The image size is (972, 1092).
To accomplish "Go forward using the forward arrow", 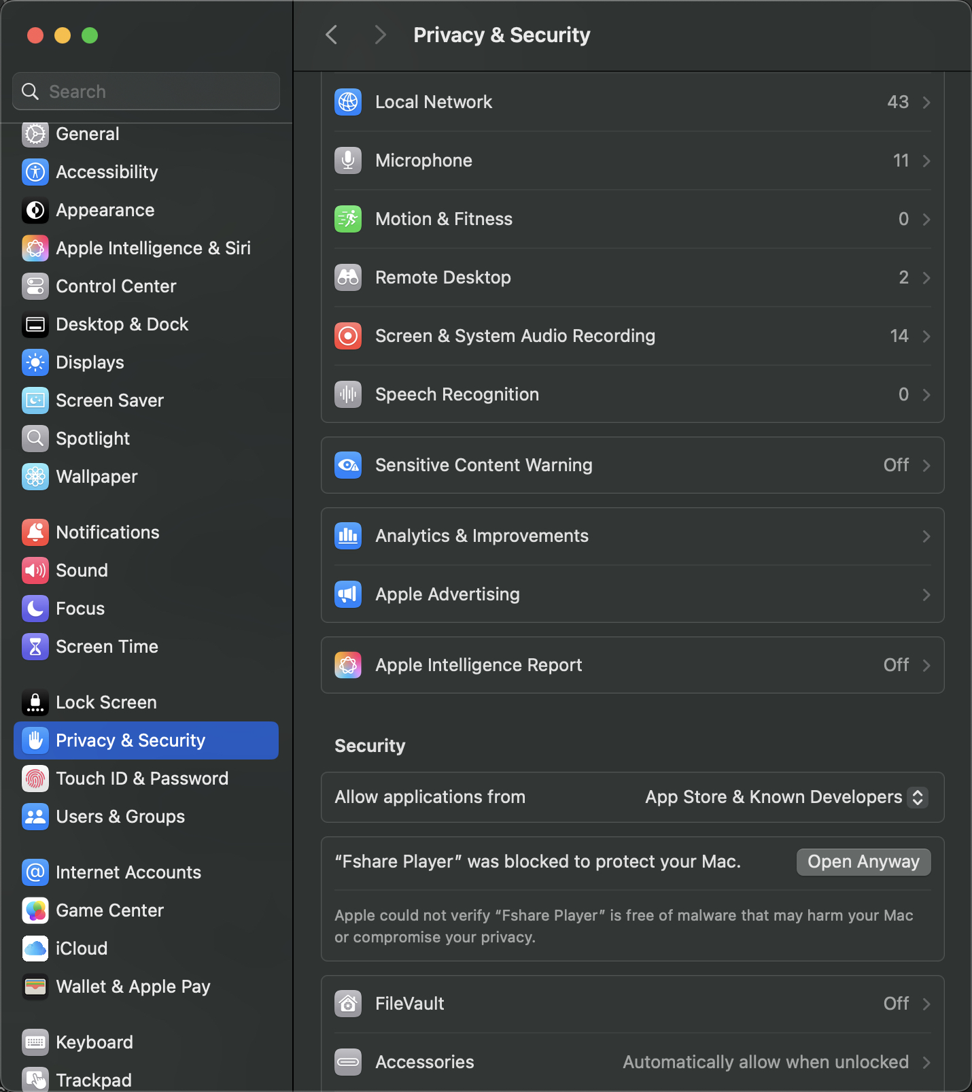I will click(380, 35).
